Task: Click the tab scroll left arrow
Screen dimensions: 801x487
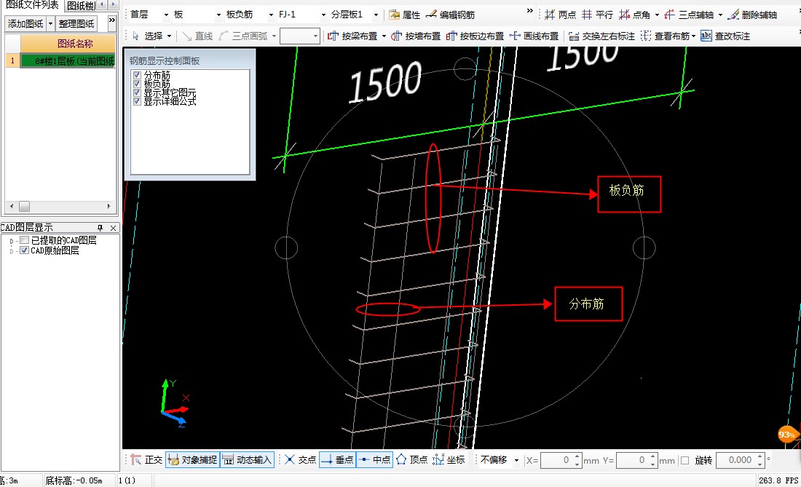Action: pyautogui.click(x=103, y=4)
